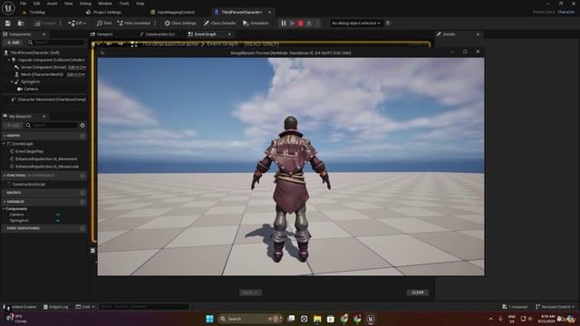Open the Window menu
This screenshot has height=326, width=580.
tap(105, 4)
